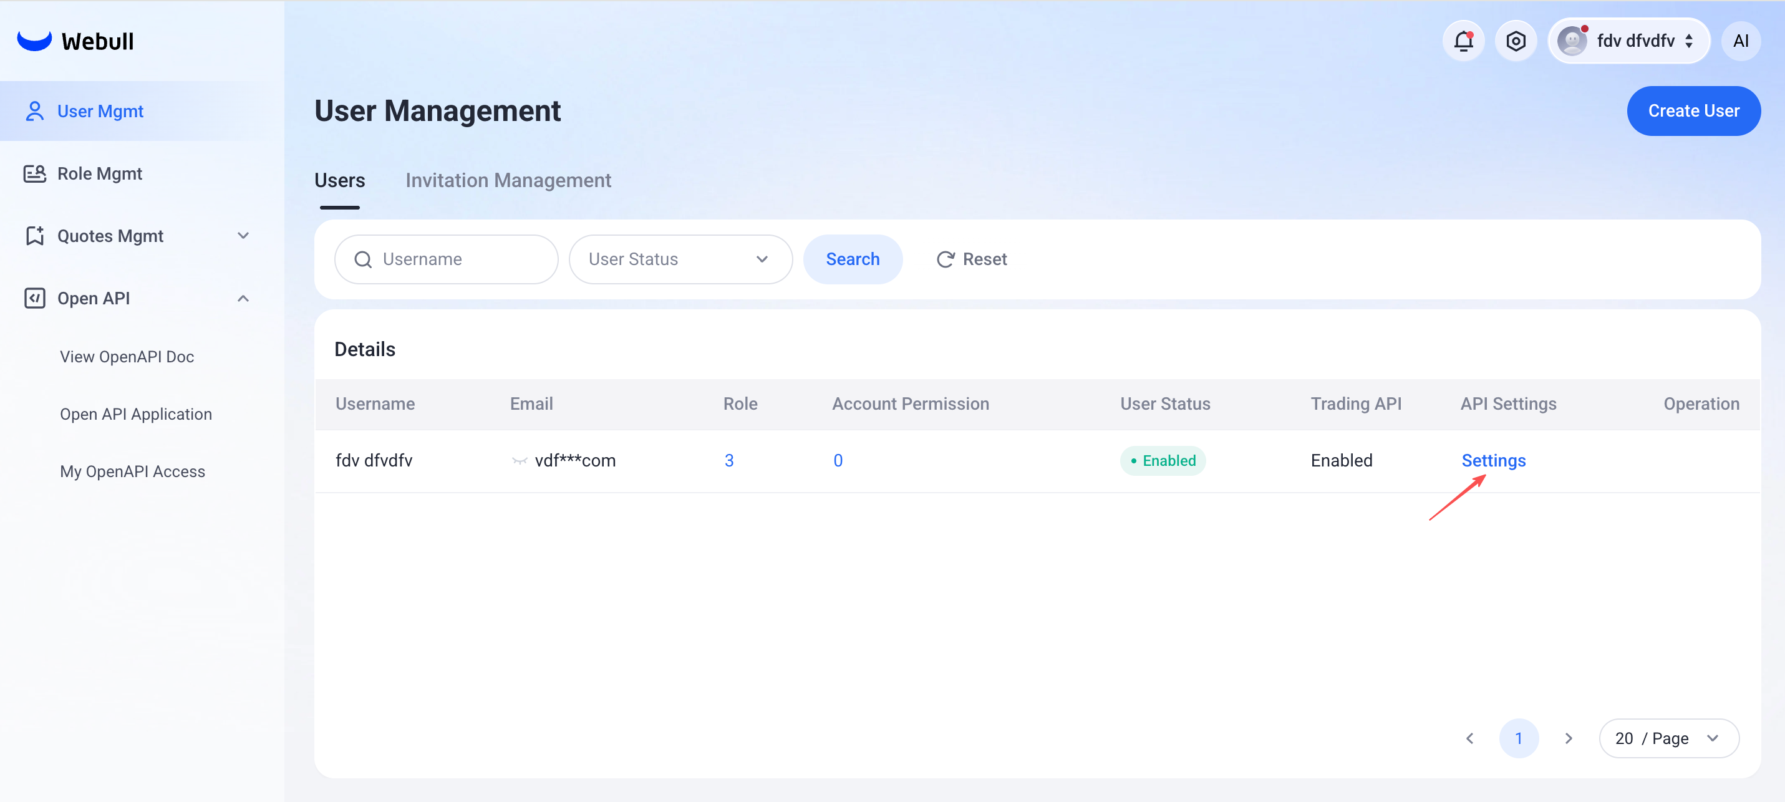Open View OpenAPI Doc submenu item
The height and width of the screenshot is (802, 1785).
tap(127, 356)
